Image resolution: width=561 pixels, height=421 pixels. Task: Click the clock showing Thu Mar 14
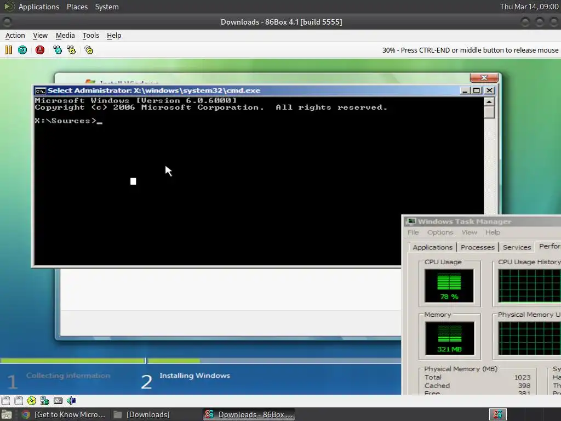529,7
